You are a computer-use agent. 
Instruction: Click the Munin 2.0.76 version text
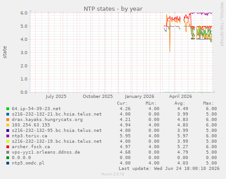(113, 174)
